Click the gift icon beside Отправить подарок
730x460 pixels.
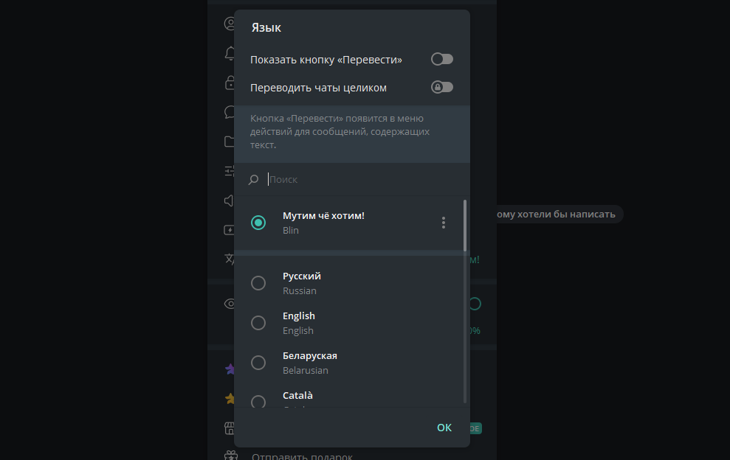[230, 456]
